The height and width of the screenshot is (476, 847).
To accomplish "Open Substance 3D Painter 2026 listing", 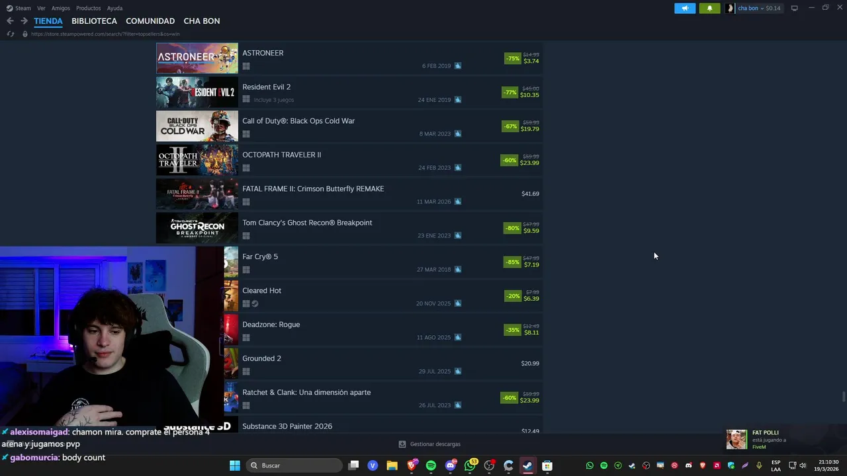I will click(x=287, y=426).
